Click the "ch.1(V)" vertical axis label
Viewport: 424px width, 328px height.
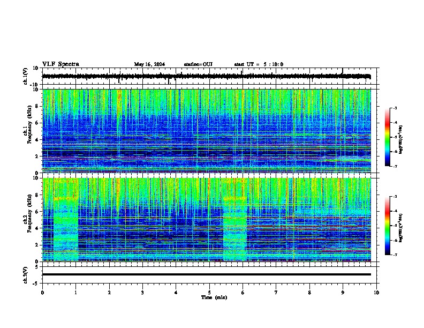coord(26,76)
